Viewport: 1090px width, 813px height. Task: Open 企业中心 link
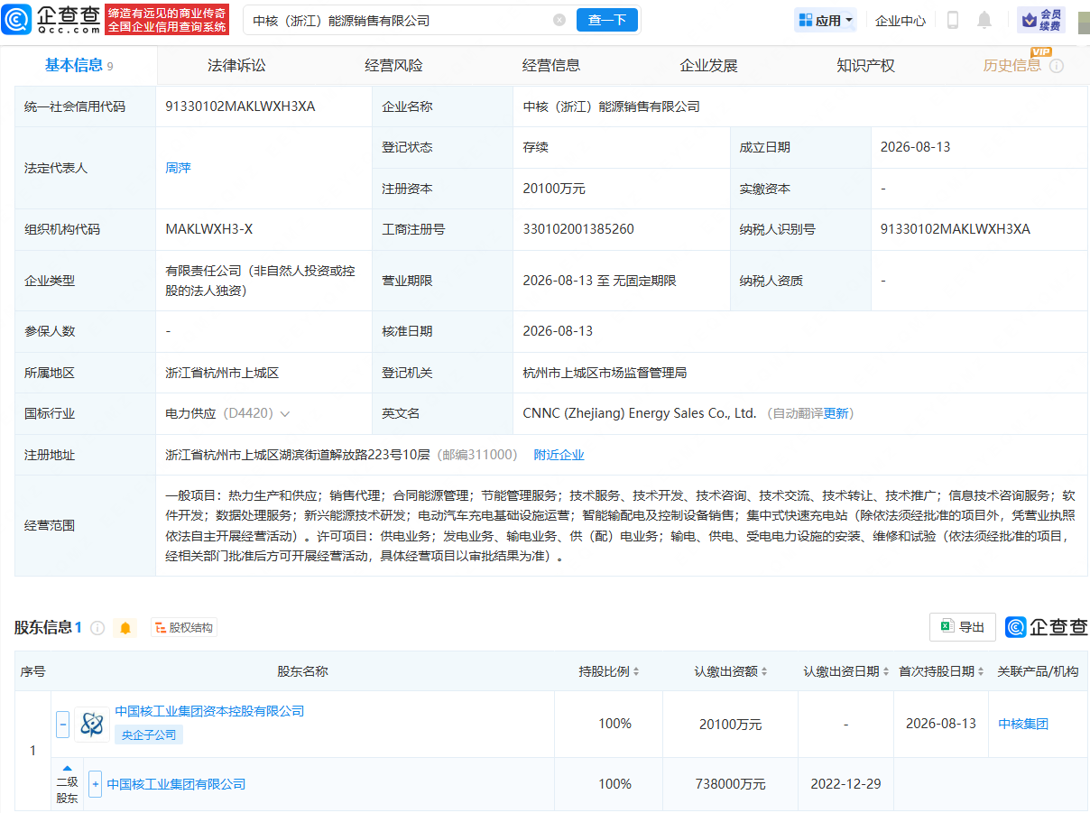[901, 20]
